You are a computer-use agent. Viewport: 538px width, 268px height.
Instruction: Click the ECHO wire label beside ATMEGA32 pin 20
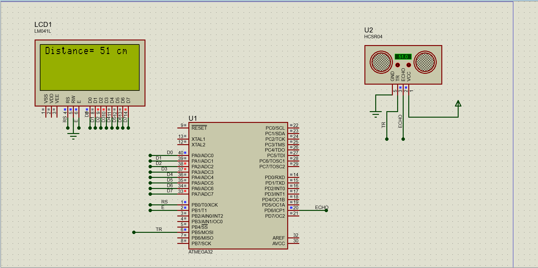click(322, 207)
